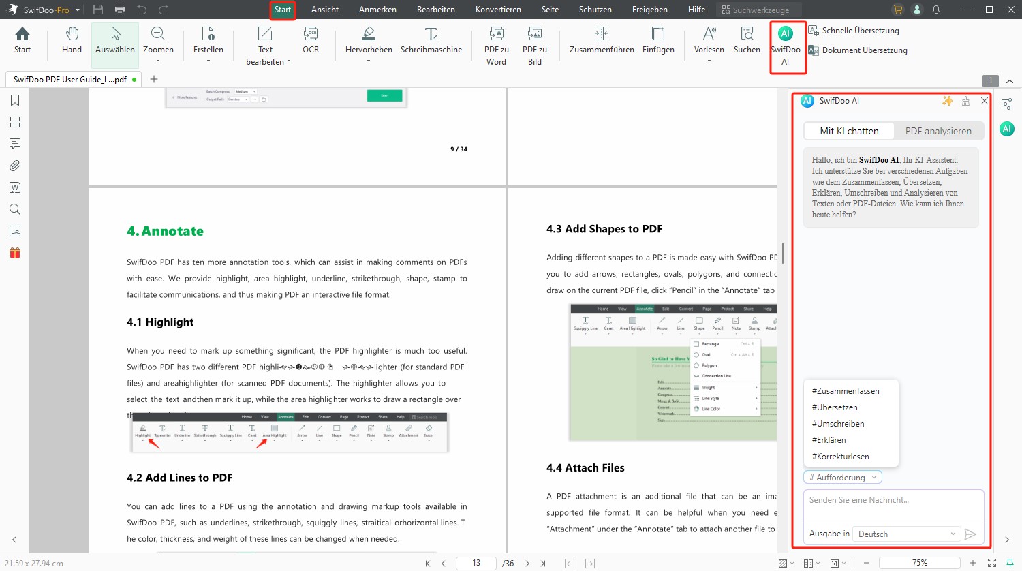Screen dimensions: 1022x571
Task: Start Dokument Übersetzung
Action: (x=857, y=50)
